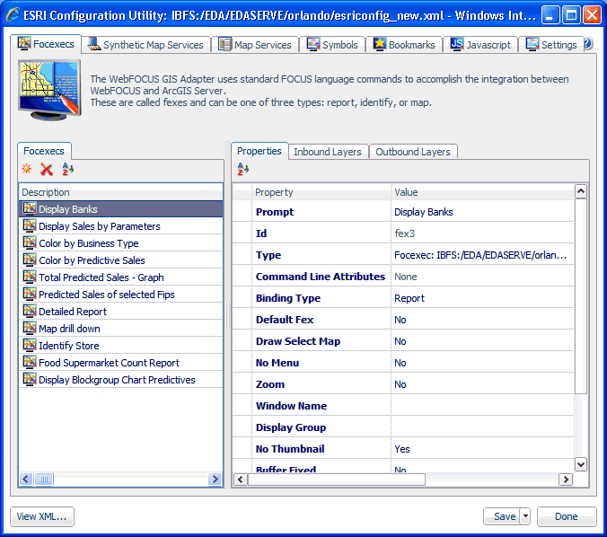Viewport: 607px width, 537px height.
Task: Select the Detailed Report focexec
Action: coord(121,312)
